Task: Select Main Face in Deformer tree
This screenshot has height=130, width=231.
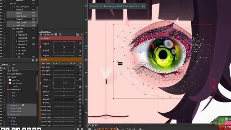Action: [x=16, y=80]
